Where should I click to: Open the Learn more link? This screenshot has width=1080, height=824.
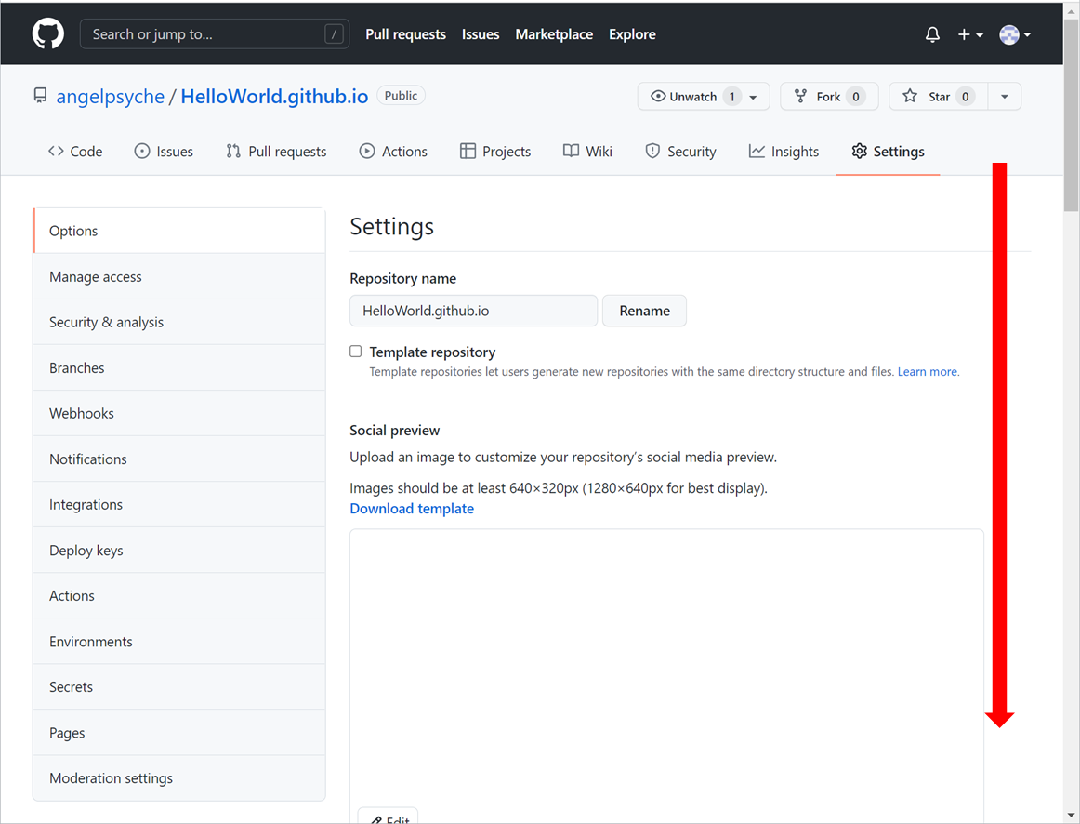tap(927, 371)
